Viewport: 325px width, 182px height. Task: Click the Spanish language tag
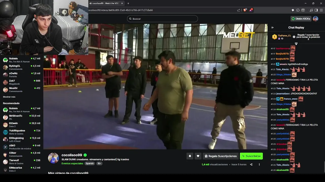(x=90, y=164)
